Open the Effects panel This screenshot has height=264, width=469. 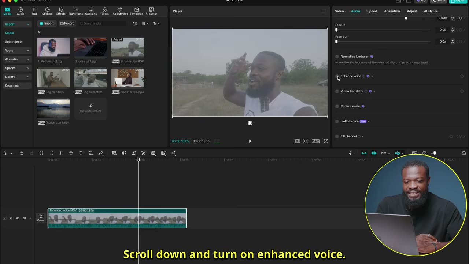click(61, 11)
